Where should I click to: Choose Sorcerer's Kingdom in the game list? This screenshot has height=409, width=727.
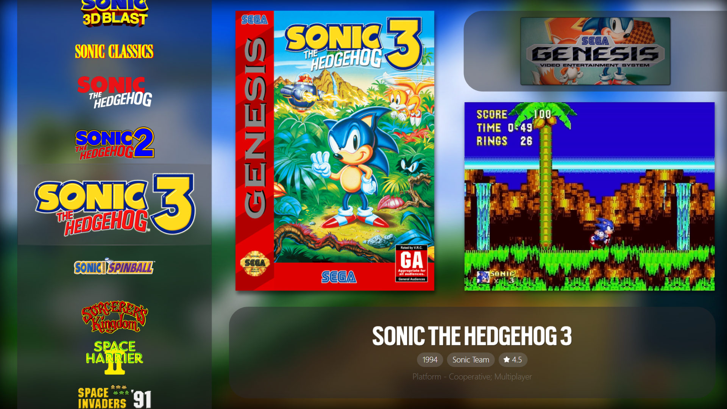pyautogui.click(x=114, y=317)
